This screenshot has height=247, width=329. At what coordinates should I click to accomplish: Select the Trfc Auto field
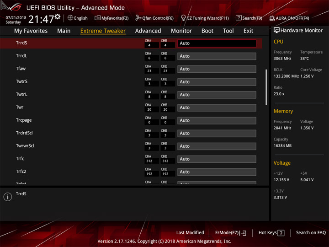tap(217, 159)
